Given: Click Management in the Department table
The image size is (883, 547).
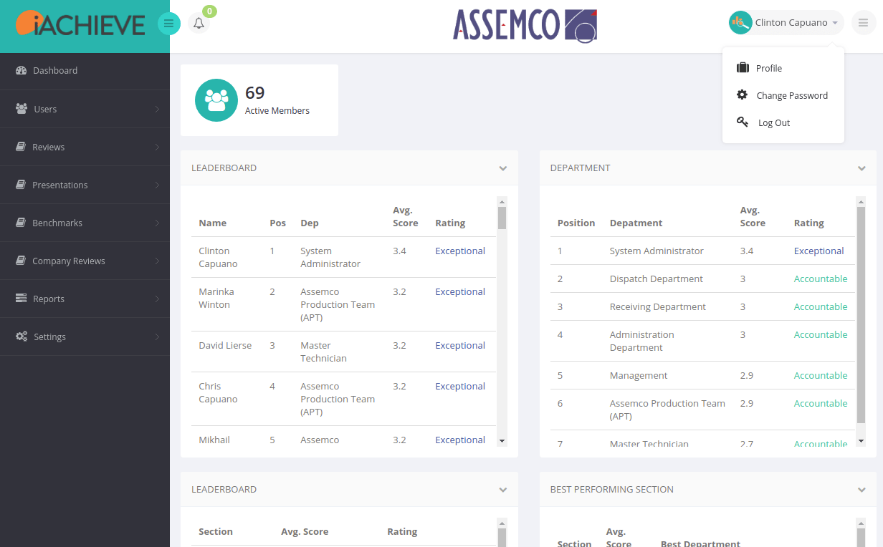Looking at the screenshot, I should click(x=639, y=375).
